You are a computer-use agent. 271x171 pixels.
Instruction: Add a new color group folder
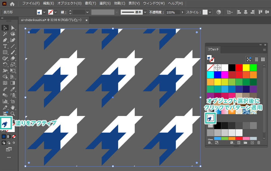245,143
